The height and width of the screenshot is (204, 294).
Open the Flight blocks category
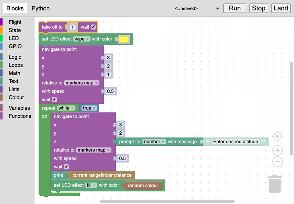coord(15,22)
